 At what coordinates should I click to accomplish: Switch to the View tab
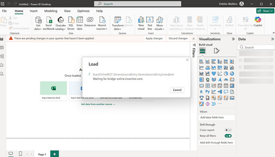tap(67, 11)
